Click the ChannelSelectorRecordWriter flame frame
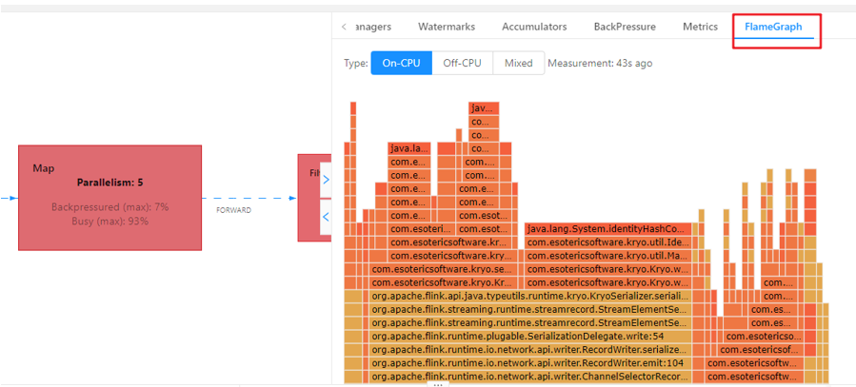856x387 pixels. click(x=529, y=376)
